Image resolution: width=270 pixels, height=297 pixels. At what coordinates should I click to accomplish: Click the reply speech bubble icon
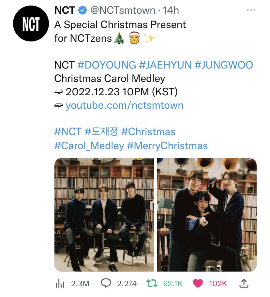click(106, 283)
